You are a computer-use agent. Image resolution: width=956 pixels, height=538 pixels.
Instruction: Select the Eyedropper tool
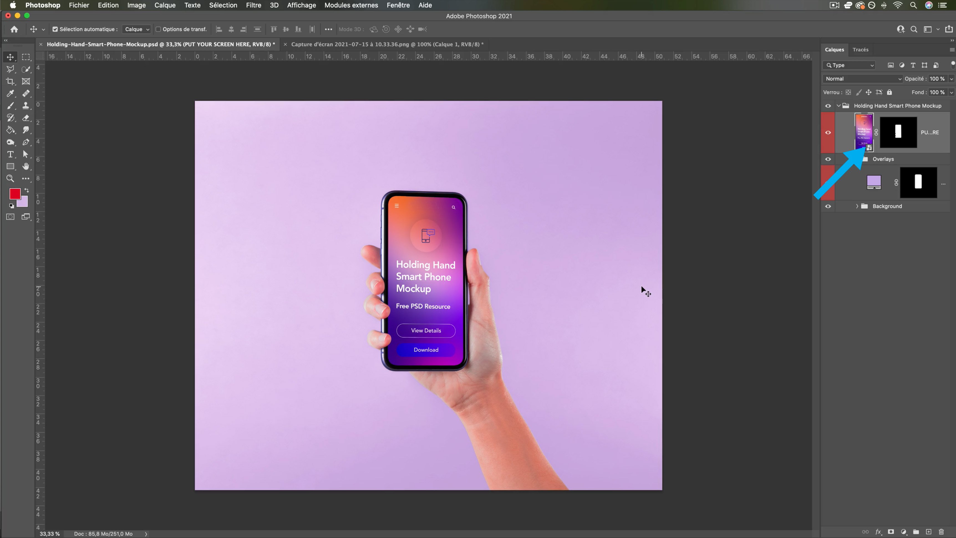point(10,93)
